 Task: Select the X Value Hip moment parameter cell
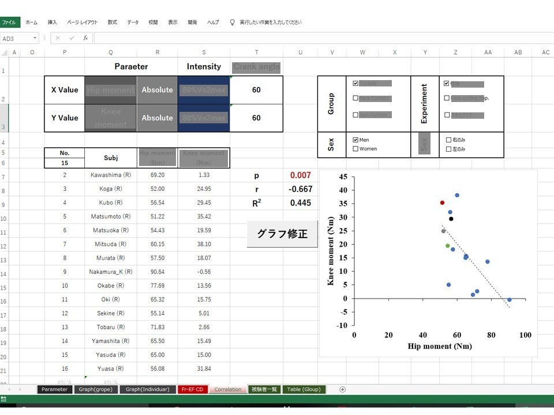click(111, 90)
